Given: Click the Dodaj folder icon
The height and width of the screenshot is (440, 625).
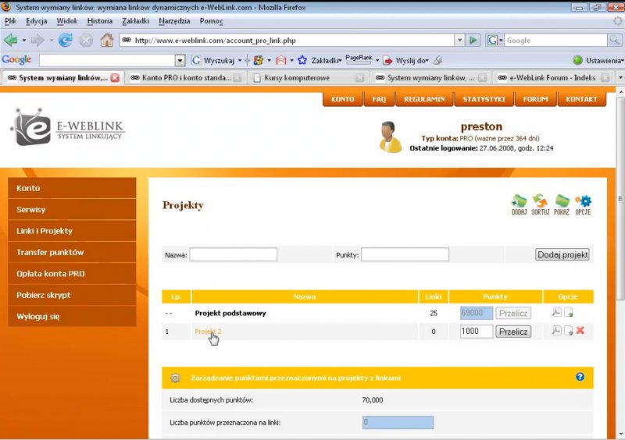Looking at the screenshot, I should [520, 202].
